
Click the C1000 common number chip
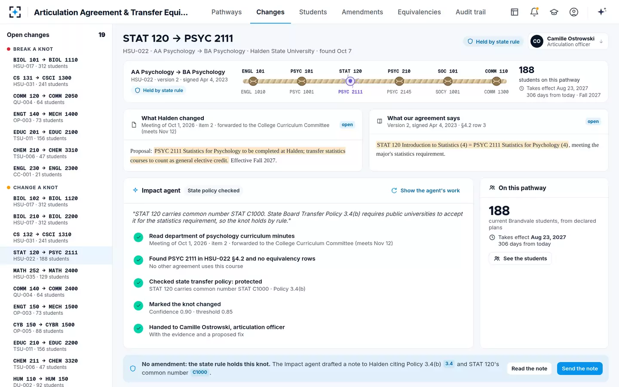click(x=199, y=372)
